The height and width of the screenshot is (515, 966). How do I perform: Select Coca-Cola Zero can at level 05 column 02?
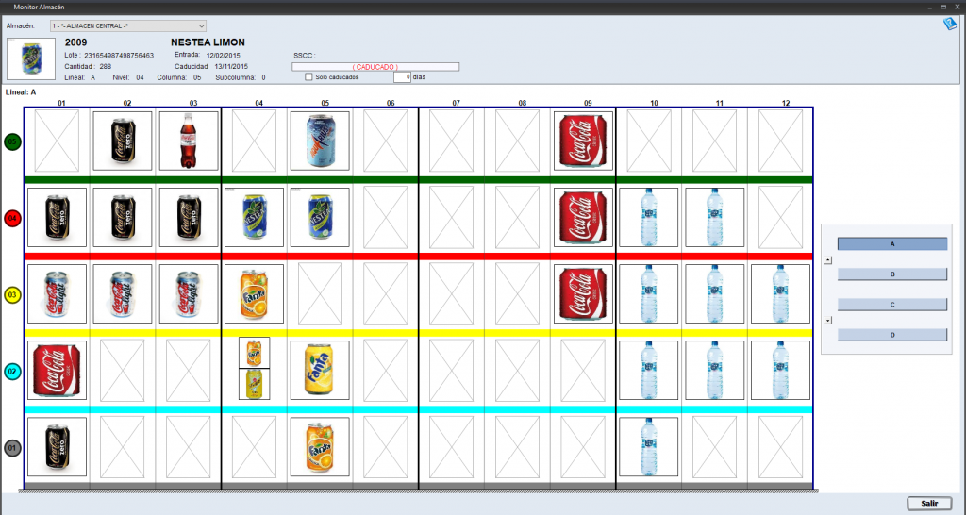(123, 141)
